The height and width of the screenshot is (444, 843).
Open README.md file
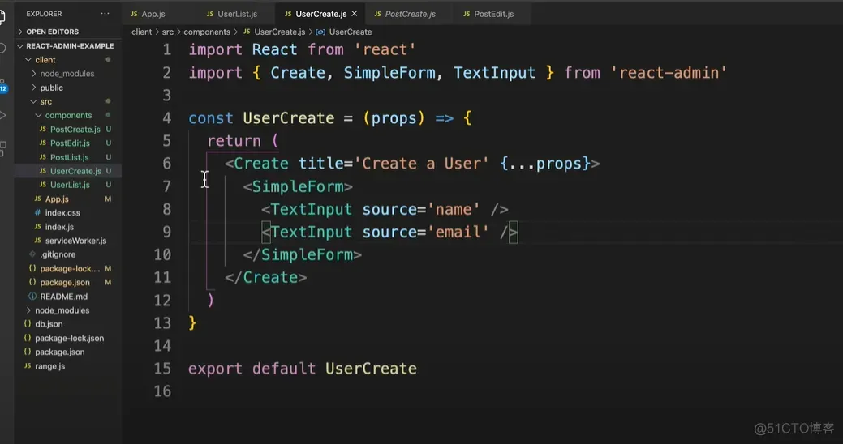click(63, 297)
